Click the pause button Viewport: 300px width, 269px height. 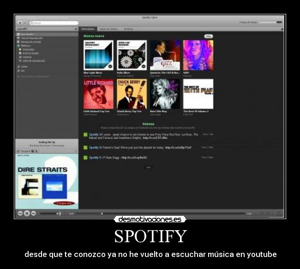point(27,213)
